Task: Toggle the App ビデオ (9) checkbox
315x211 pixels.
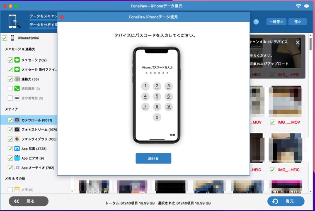Action: 10,158
